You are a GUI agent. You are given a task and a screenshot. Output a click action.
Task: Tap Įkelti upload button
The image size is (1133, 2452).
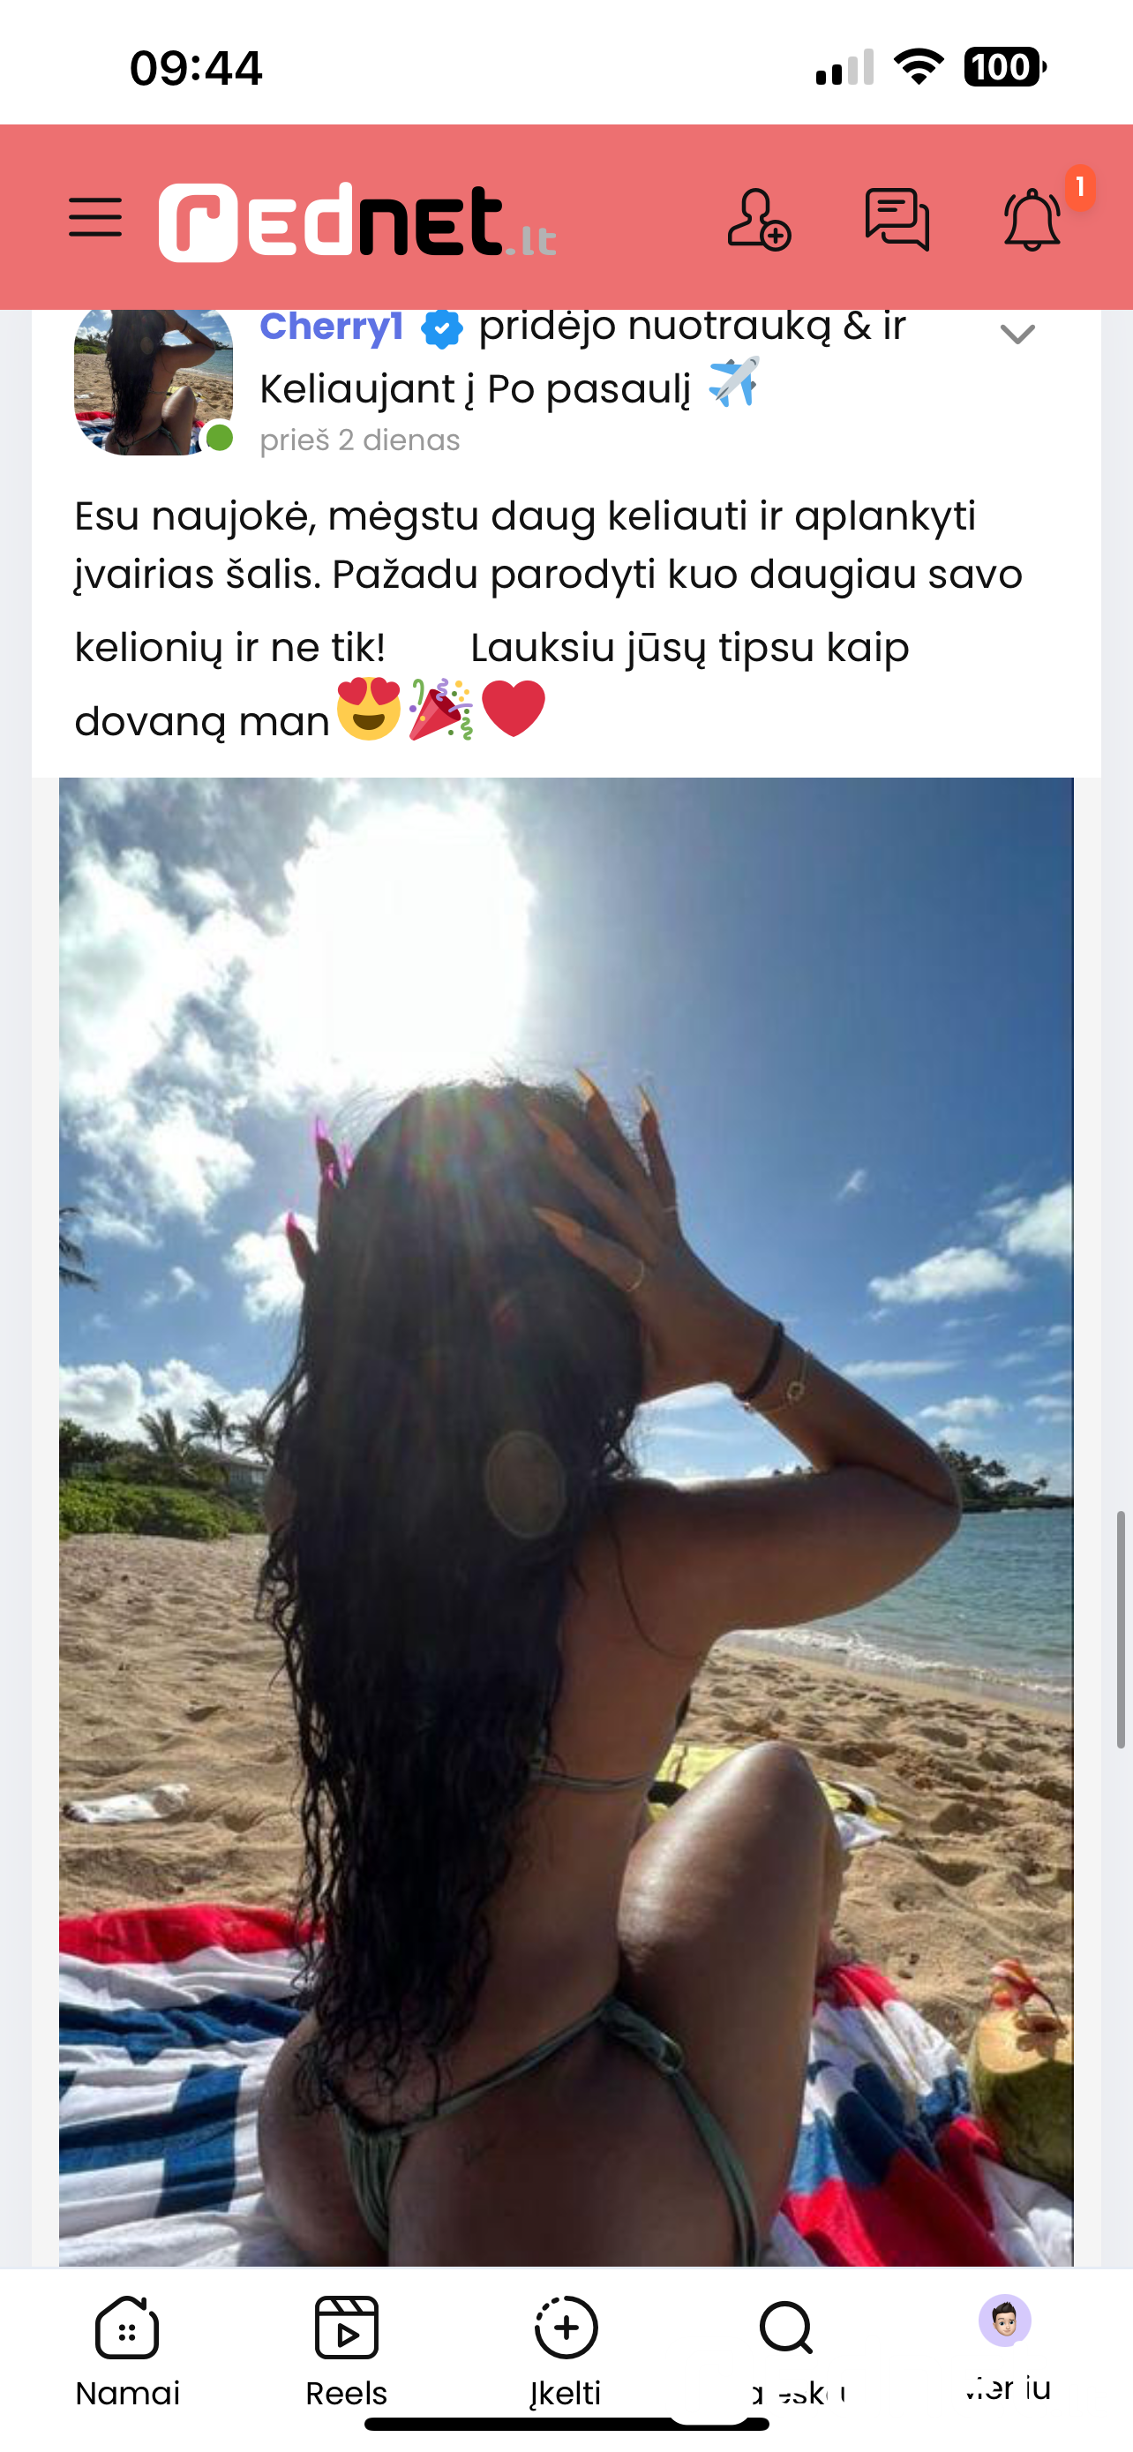[566, 2351]
